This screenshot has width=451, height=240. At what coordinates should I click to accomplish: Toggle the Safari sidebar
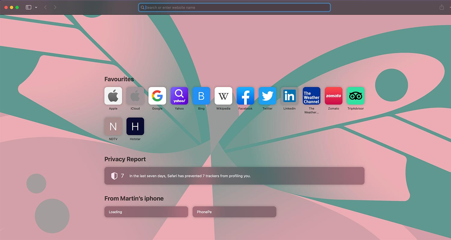pyautogui.click(x=29, y=7)
